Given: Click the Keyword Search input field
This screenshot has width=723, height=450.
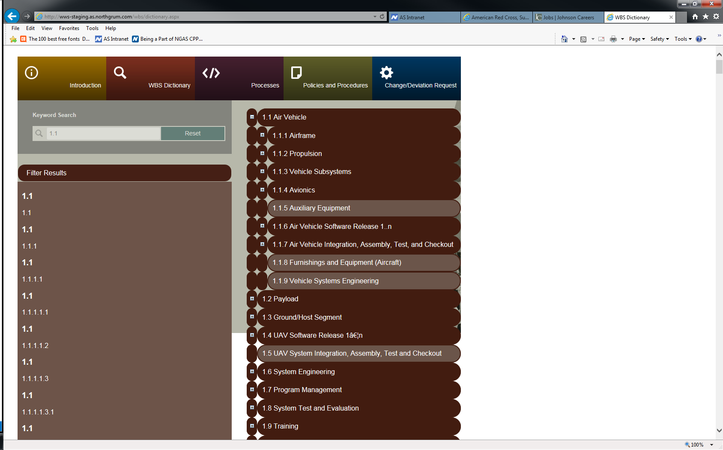Looking at the screenshot, I should [x=103, y=133].
